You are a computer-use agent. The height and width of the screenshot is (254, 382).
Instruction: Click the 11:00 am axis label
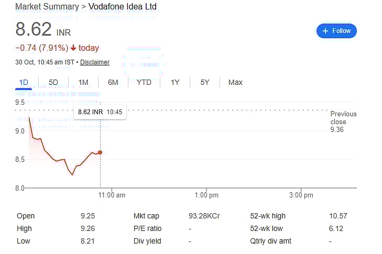click(113, 195)
